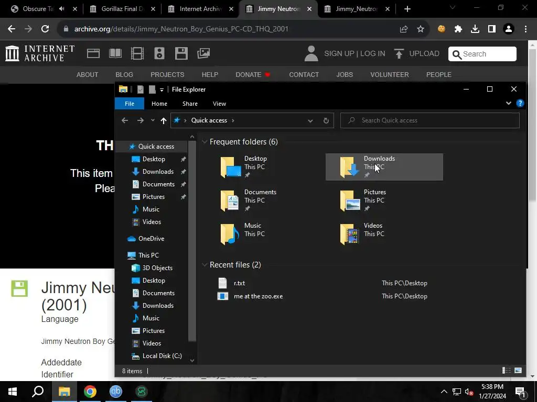The height and width of the screenshot is (402, 537).
Task: Select OneDrive in navigation pane
Action: [151, 239]
